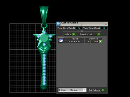The height and width of the screenshot is (97, 130).
Task: Click the 1.46 X 1.46 size cell
Action: (x=74, y=41)
